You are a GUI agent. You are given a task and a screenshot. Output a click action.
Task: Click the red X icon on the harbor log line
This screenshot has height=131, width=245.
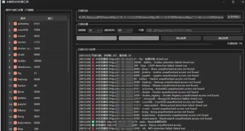(93, 79)
